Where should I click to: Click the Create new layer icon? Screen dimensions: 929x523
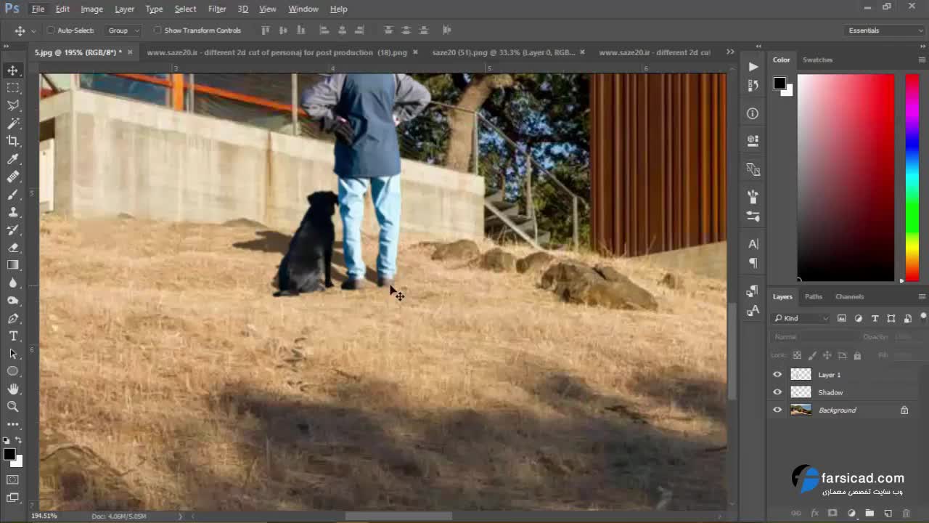(x=888, y=514)
